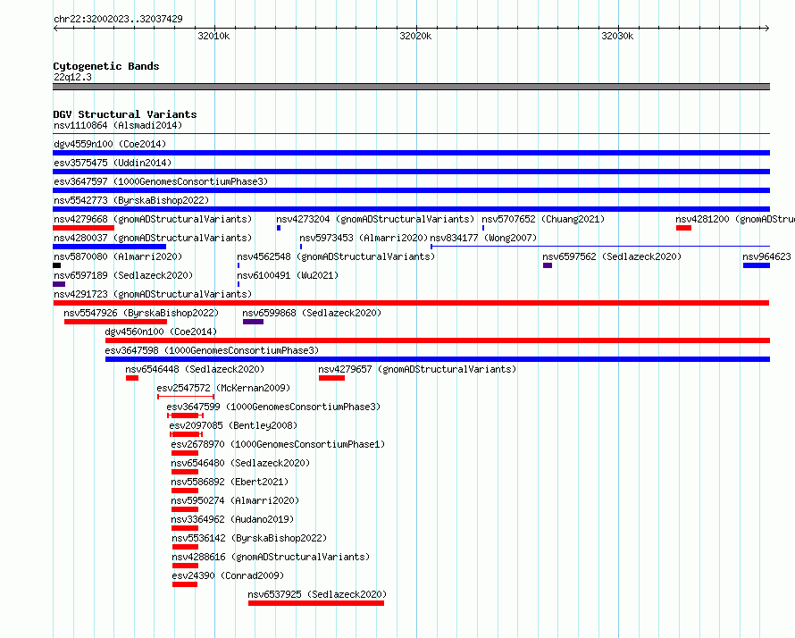Open the nsv4280037 gnomAD variant label
Viewport: 795px width, 638px height.
pos(153,238)
